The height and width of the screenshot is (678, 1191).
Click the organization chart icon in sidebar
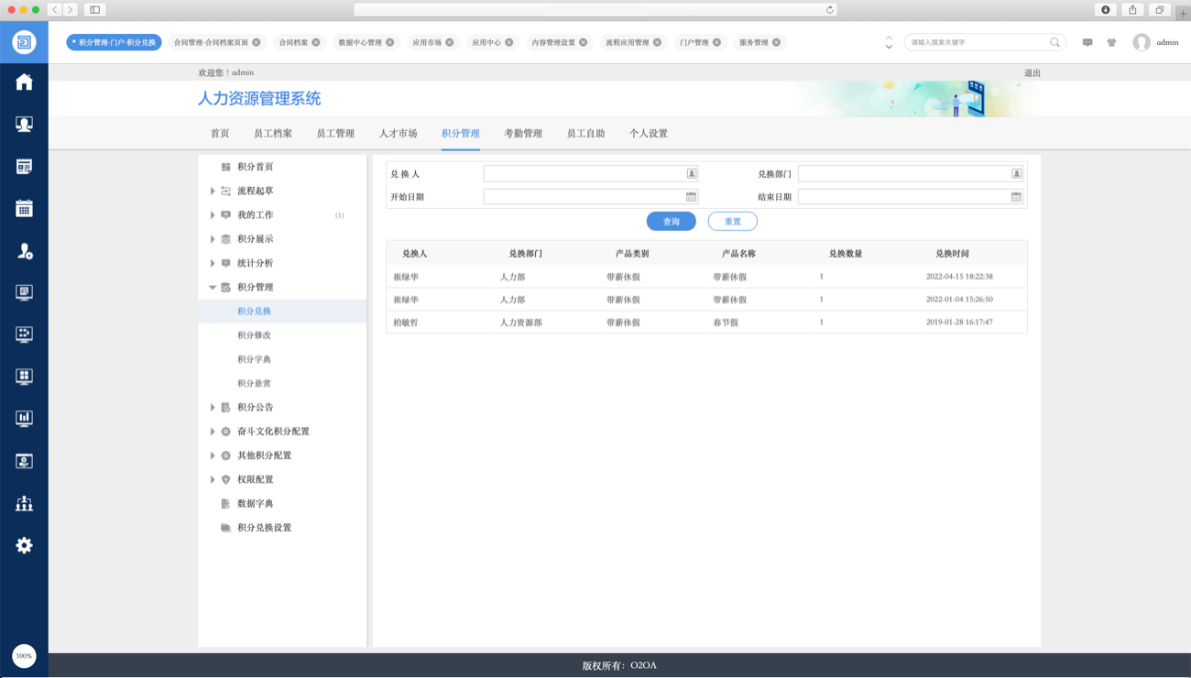[24, 503]
